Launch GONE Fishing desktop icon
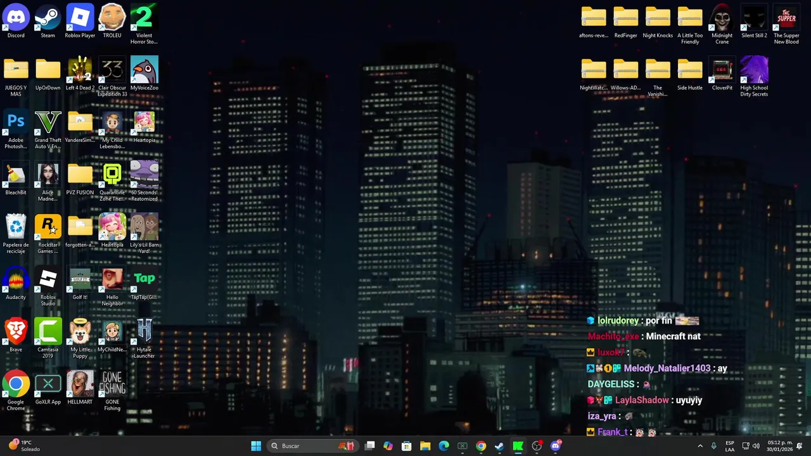 click(x=112, y=392)
